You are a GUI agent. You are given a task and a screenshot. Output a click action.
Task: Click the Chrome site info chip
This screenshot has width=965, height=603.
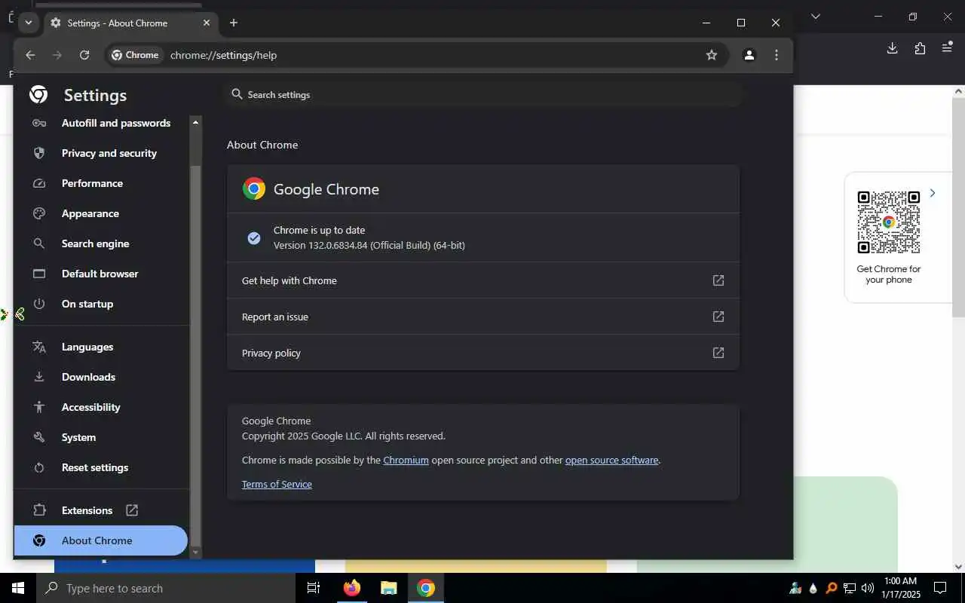(136, 55)
